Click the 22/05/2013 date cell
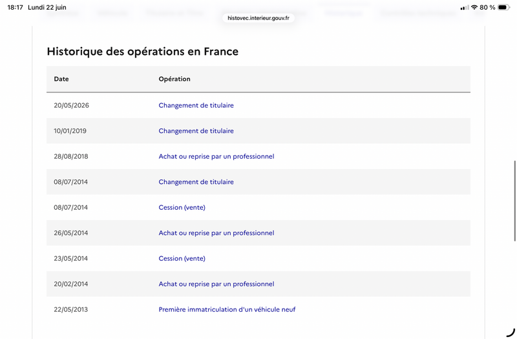The image size is (517, 339). pyautogui.click(x=71, y=310)
